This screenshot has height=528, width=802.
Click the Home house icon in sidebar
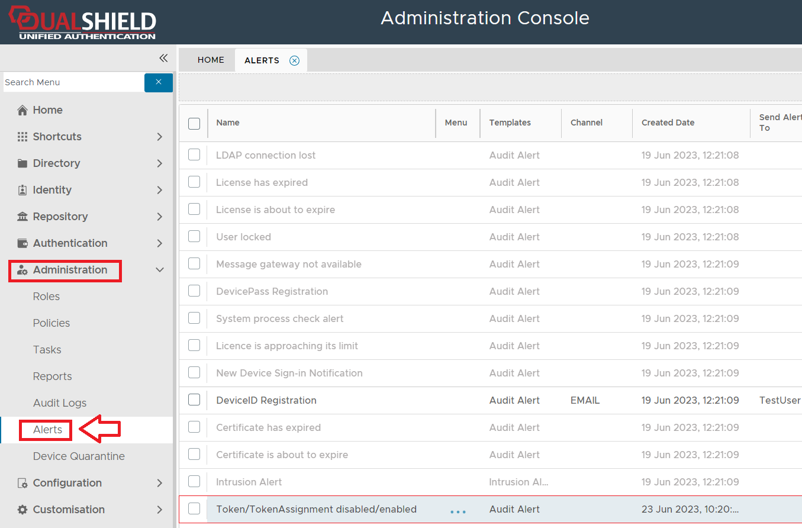click(x=22, y=110)
